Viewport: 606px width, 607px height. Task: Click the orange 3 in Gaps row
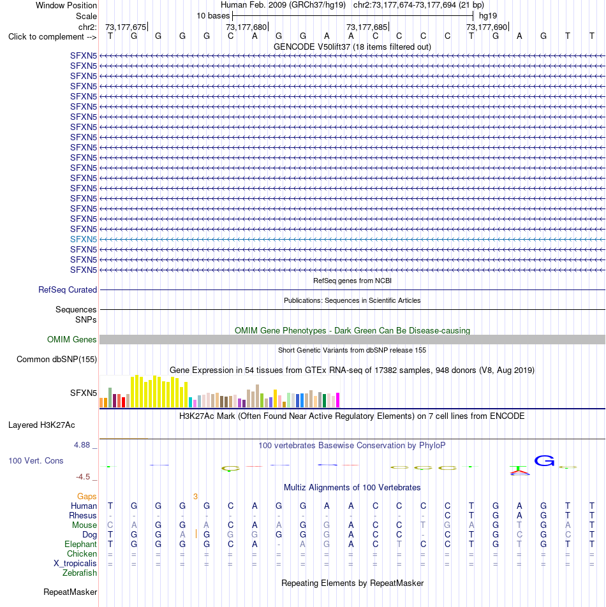tap(196, 496)
